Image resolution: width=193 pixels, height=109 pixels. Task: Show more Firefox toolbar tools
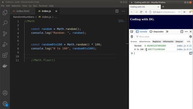point(184,12)
